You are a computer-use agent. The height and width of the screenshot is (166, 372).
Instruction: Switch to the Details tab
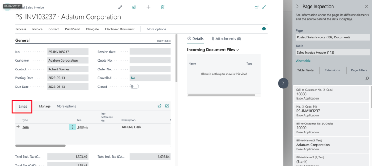[195, 38]
